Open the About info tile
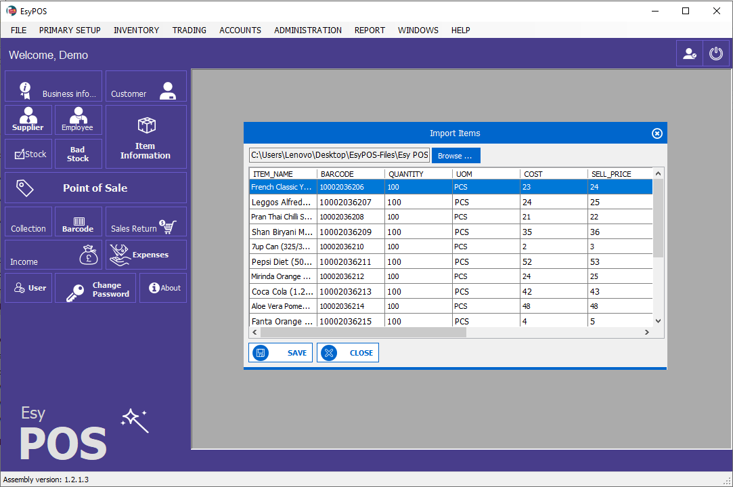Viewport: 733px width, 487px height. [163, 288]
